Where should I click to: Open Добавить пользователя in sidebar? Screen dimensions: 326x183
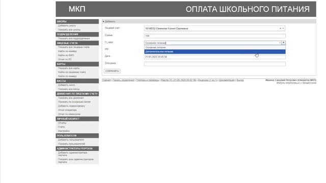coord(71,140)
